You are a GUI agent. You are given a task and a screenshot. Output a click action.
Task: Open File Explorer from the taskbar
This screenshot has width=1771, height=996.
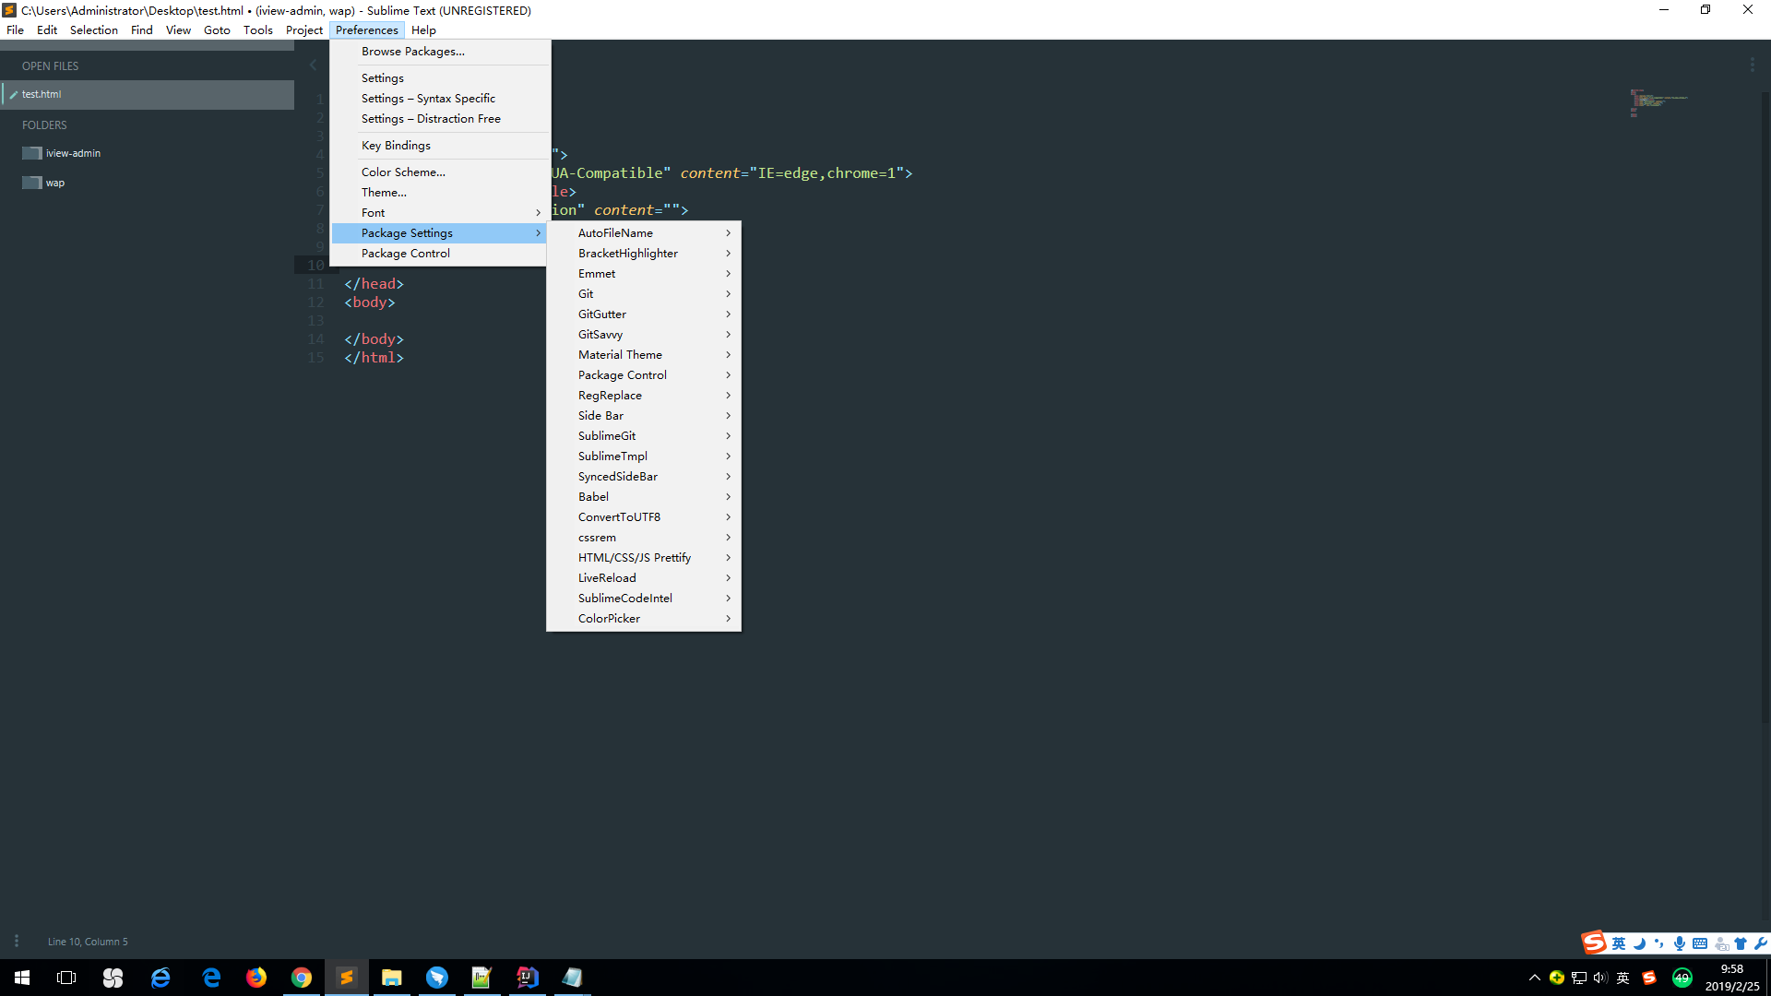tap(392, 978)
